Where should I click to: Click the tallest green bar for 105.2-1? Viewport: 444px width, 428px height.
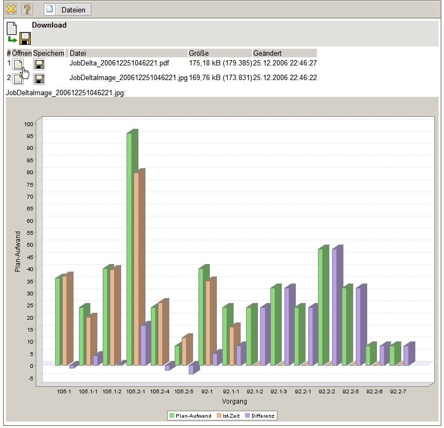tap(130, 249)
